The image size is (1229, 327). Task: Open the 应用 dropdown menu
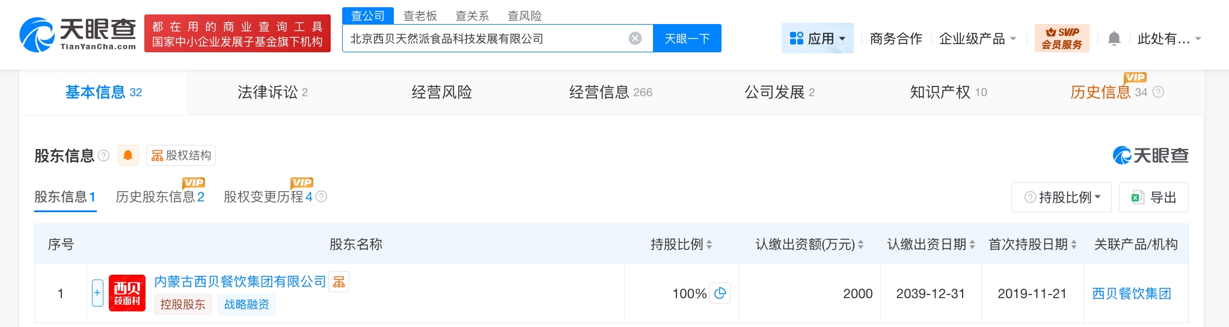(817, 38)
